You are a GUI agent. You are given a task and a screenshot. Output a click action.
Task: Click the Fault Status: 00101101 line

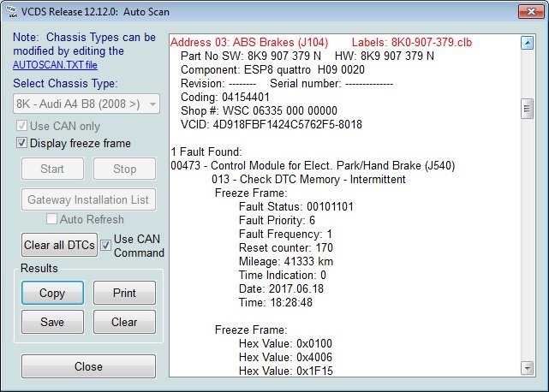point(295,206)
